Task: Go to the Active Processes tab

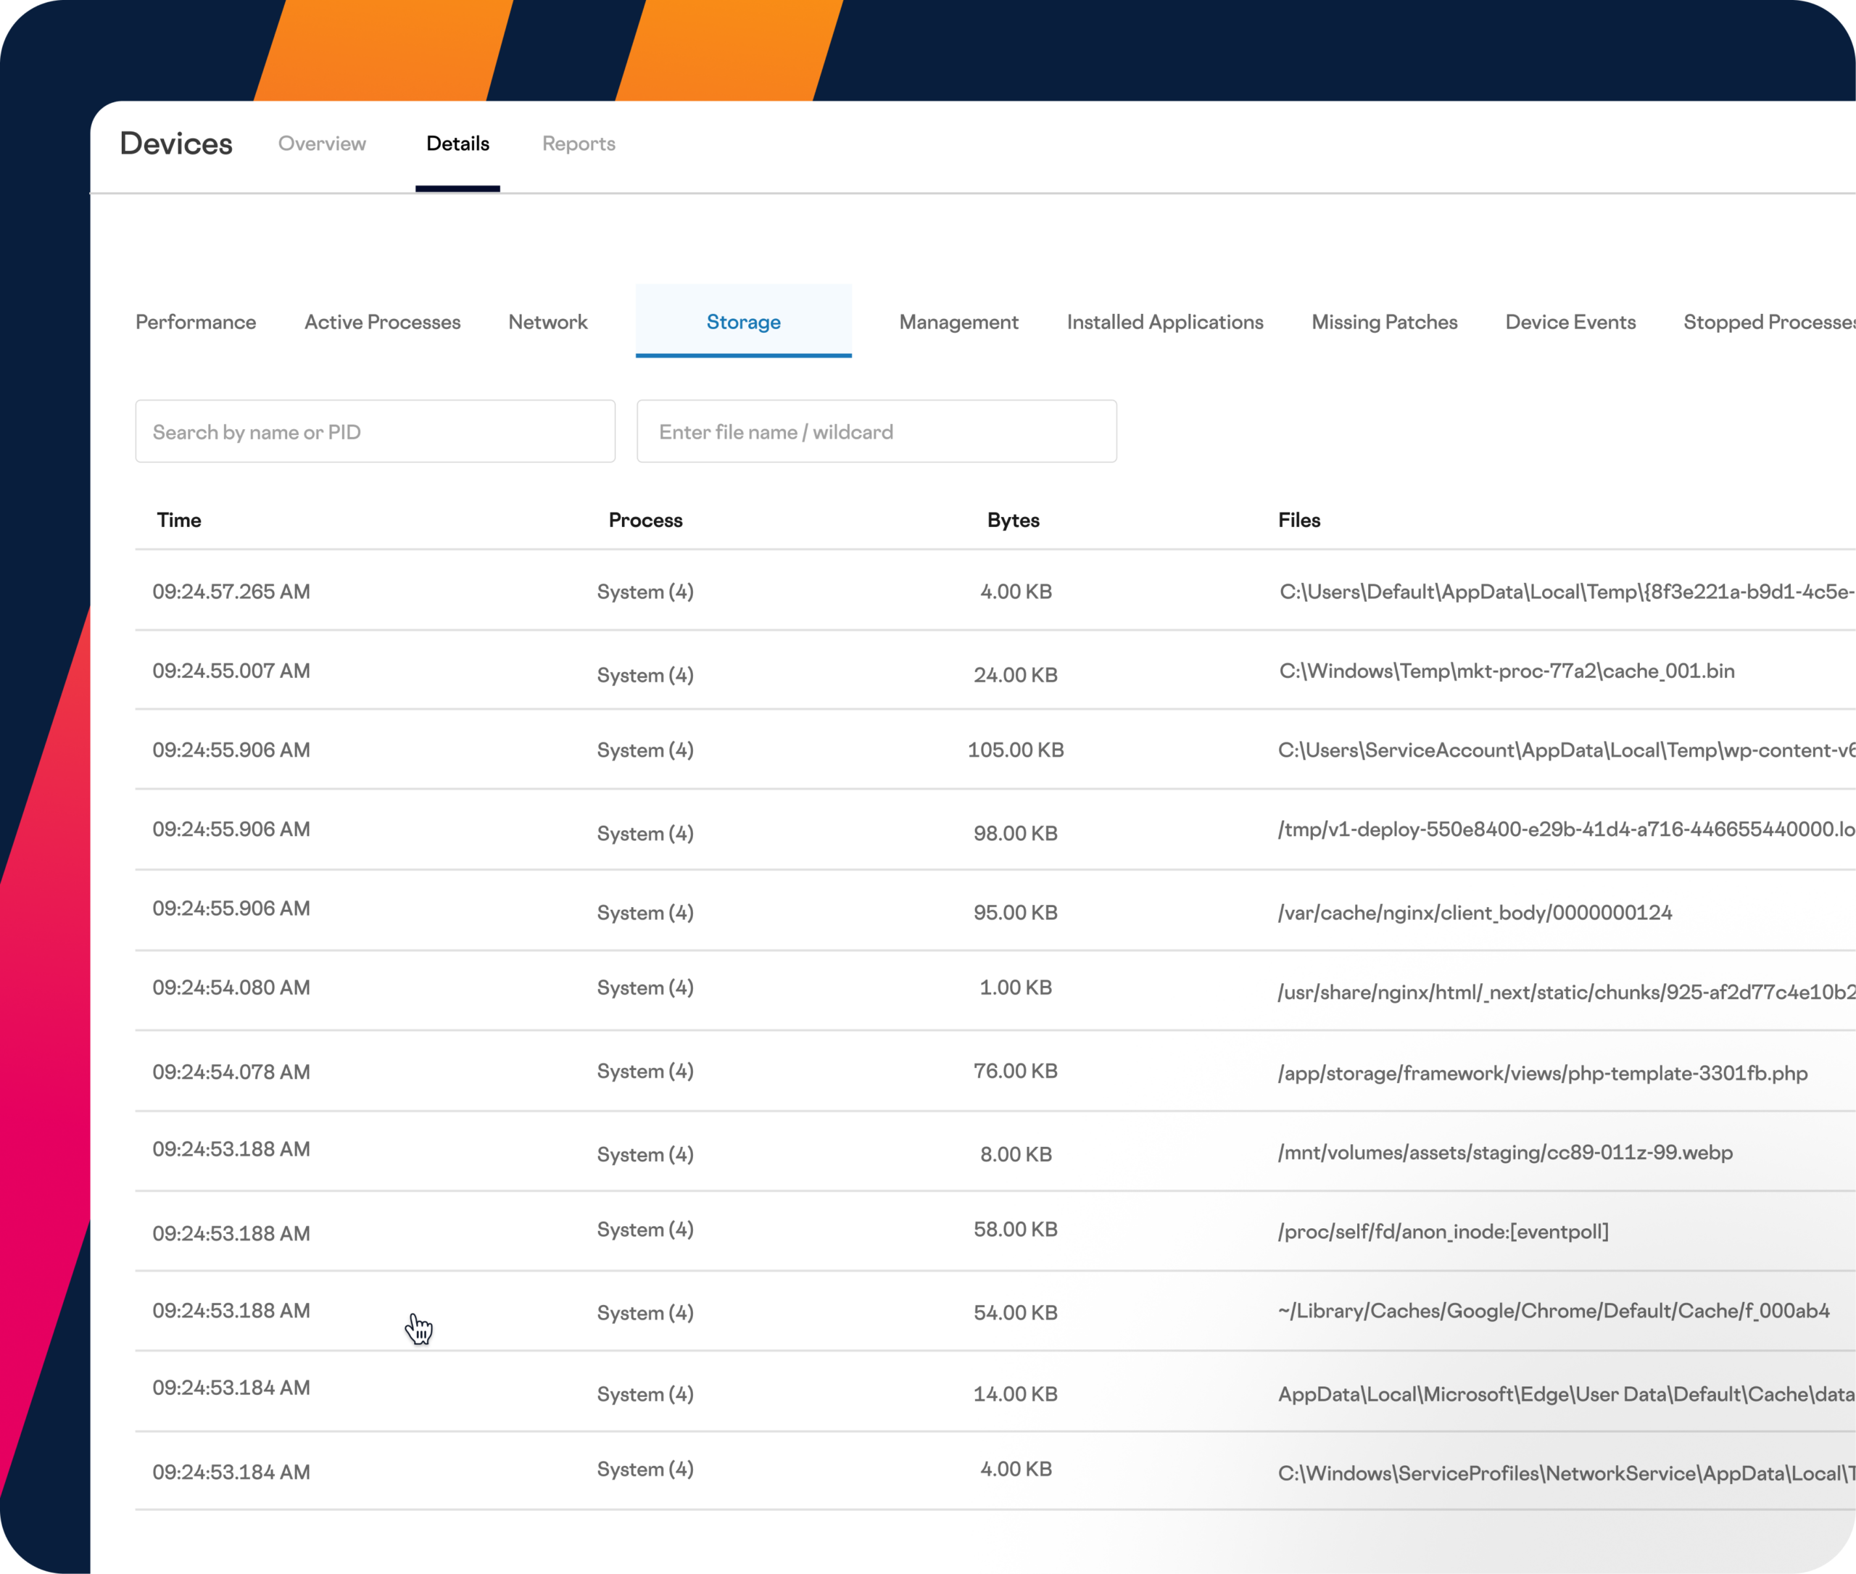Action: click(382, 322)
